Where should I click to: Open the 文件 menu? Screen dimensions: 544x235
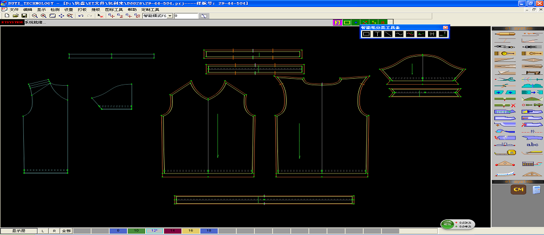pyautogui.click(x=14, y=10)
